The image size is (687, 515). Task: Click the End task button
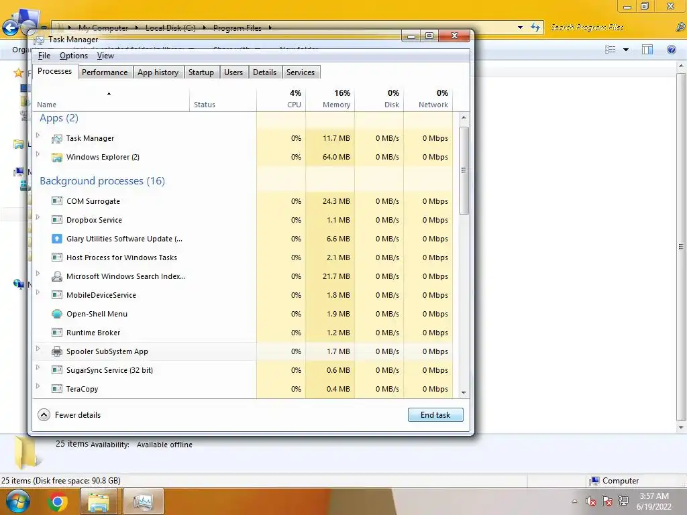point(435,414)
